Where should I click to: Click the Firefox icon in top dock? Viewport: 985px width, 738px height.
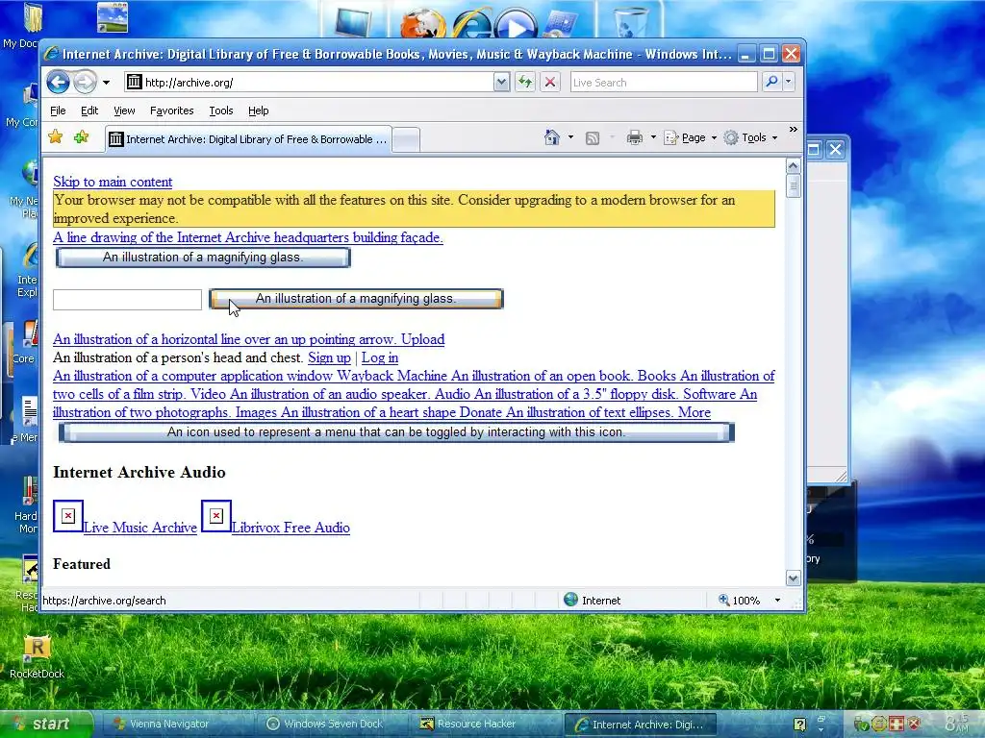[424, 24]
